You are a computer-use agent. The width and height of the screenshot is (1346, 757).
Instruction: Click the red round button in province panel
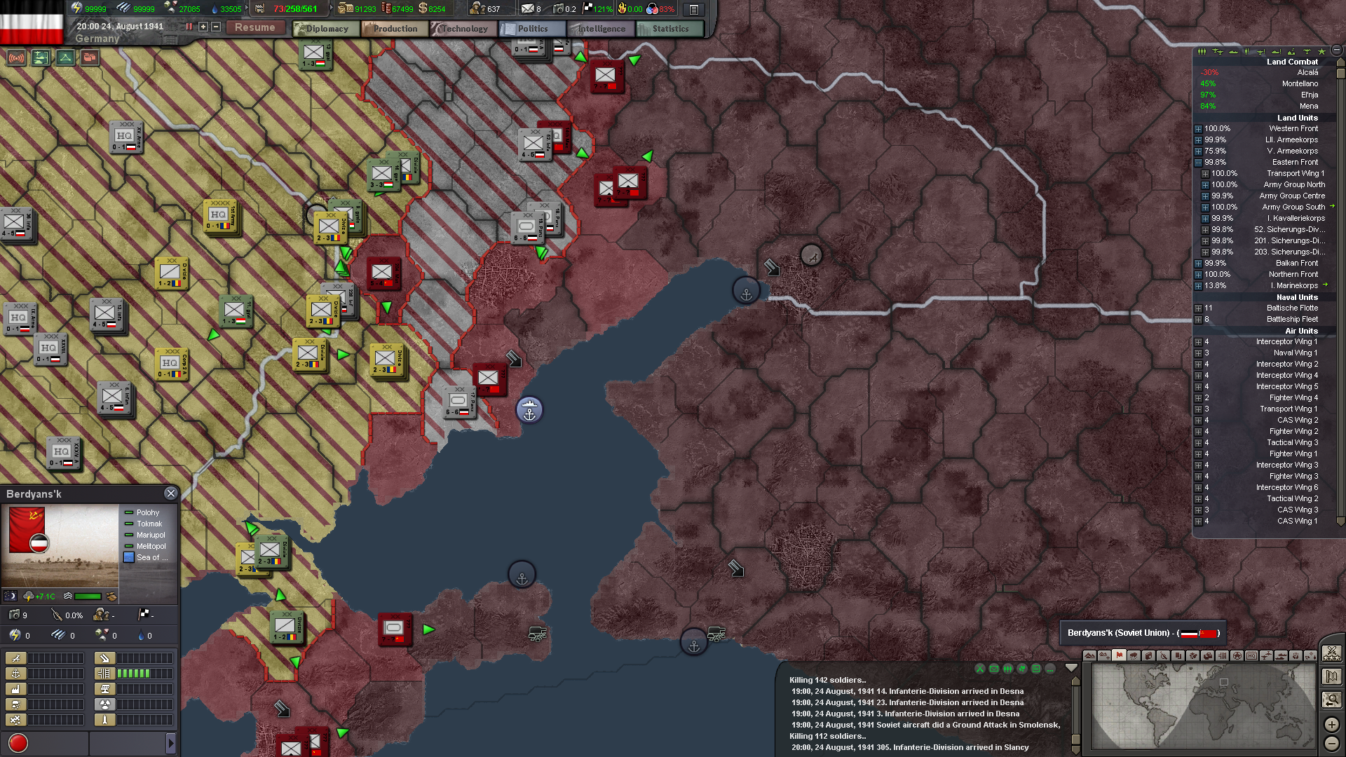tap(18, 743)
